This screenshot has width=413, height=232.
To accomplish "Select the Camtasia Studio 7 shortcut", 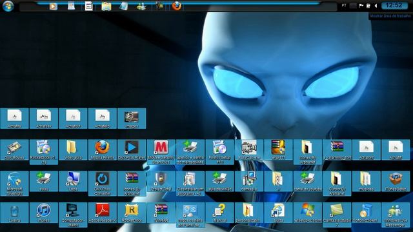I will click(337, 215).
